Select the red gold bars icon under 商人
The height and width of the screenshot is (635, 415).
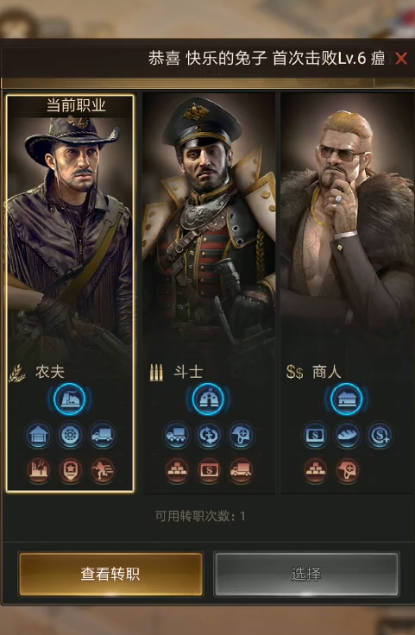tap(315, 470)
